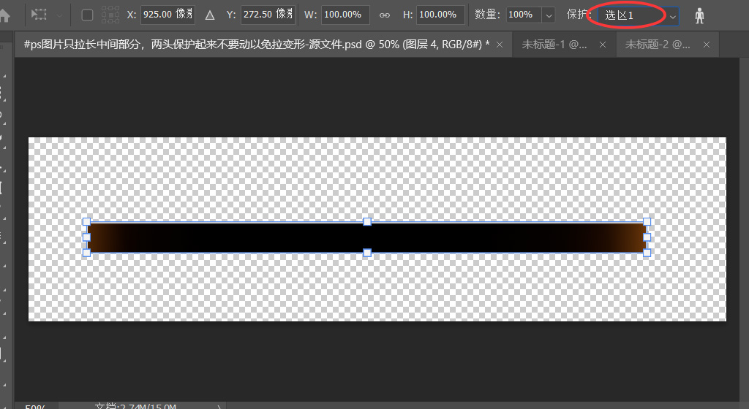Close the 未标题-1 document tab
Viewport: 749px width, 409px height.
click(x=603, y=45)
